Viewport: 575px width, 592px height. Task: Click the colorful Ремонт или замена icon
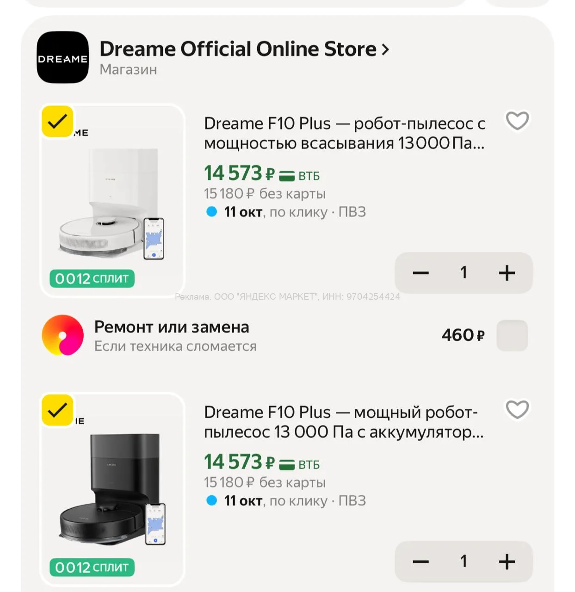click(x=62, y=335)
